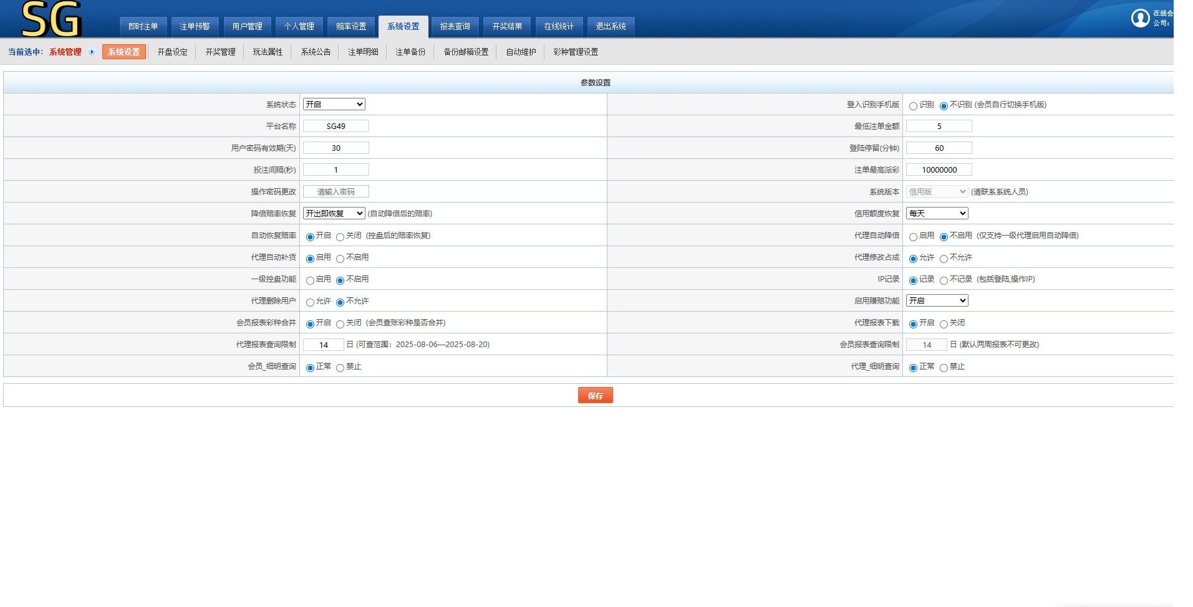Click the 注单最高派彩 input field
Image resolution: width=1193 pixels, height=607 pixels.
pyautogui.click(x=939, y=170)
